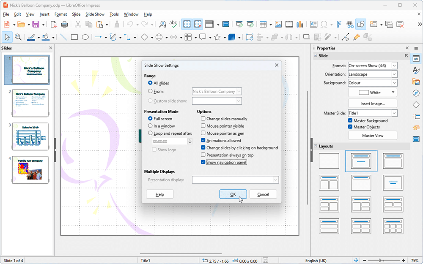
Task: Uncheck the Master Objects checkbox
Action: point(350,127)
